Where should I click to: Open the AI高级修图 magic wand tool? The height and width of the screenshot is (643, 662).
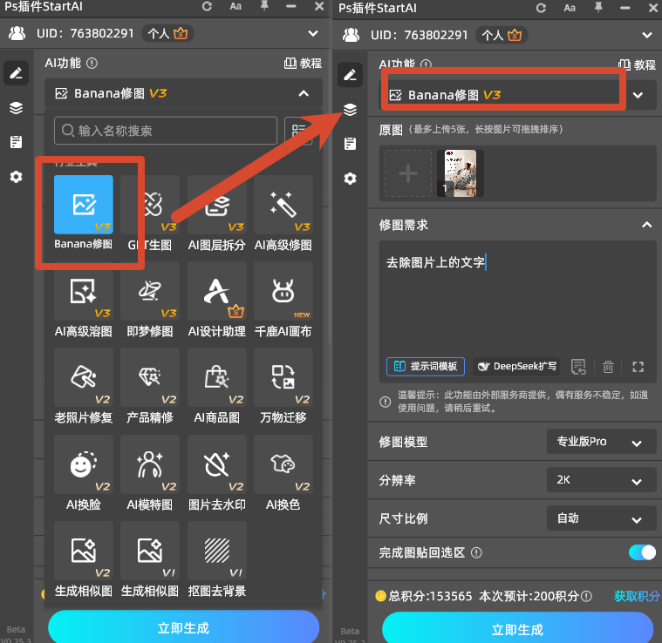click(x=283, y=205)
